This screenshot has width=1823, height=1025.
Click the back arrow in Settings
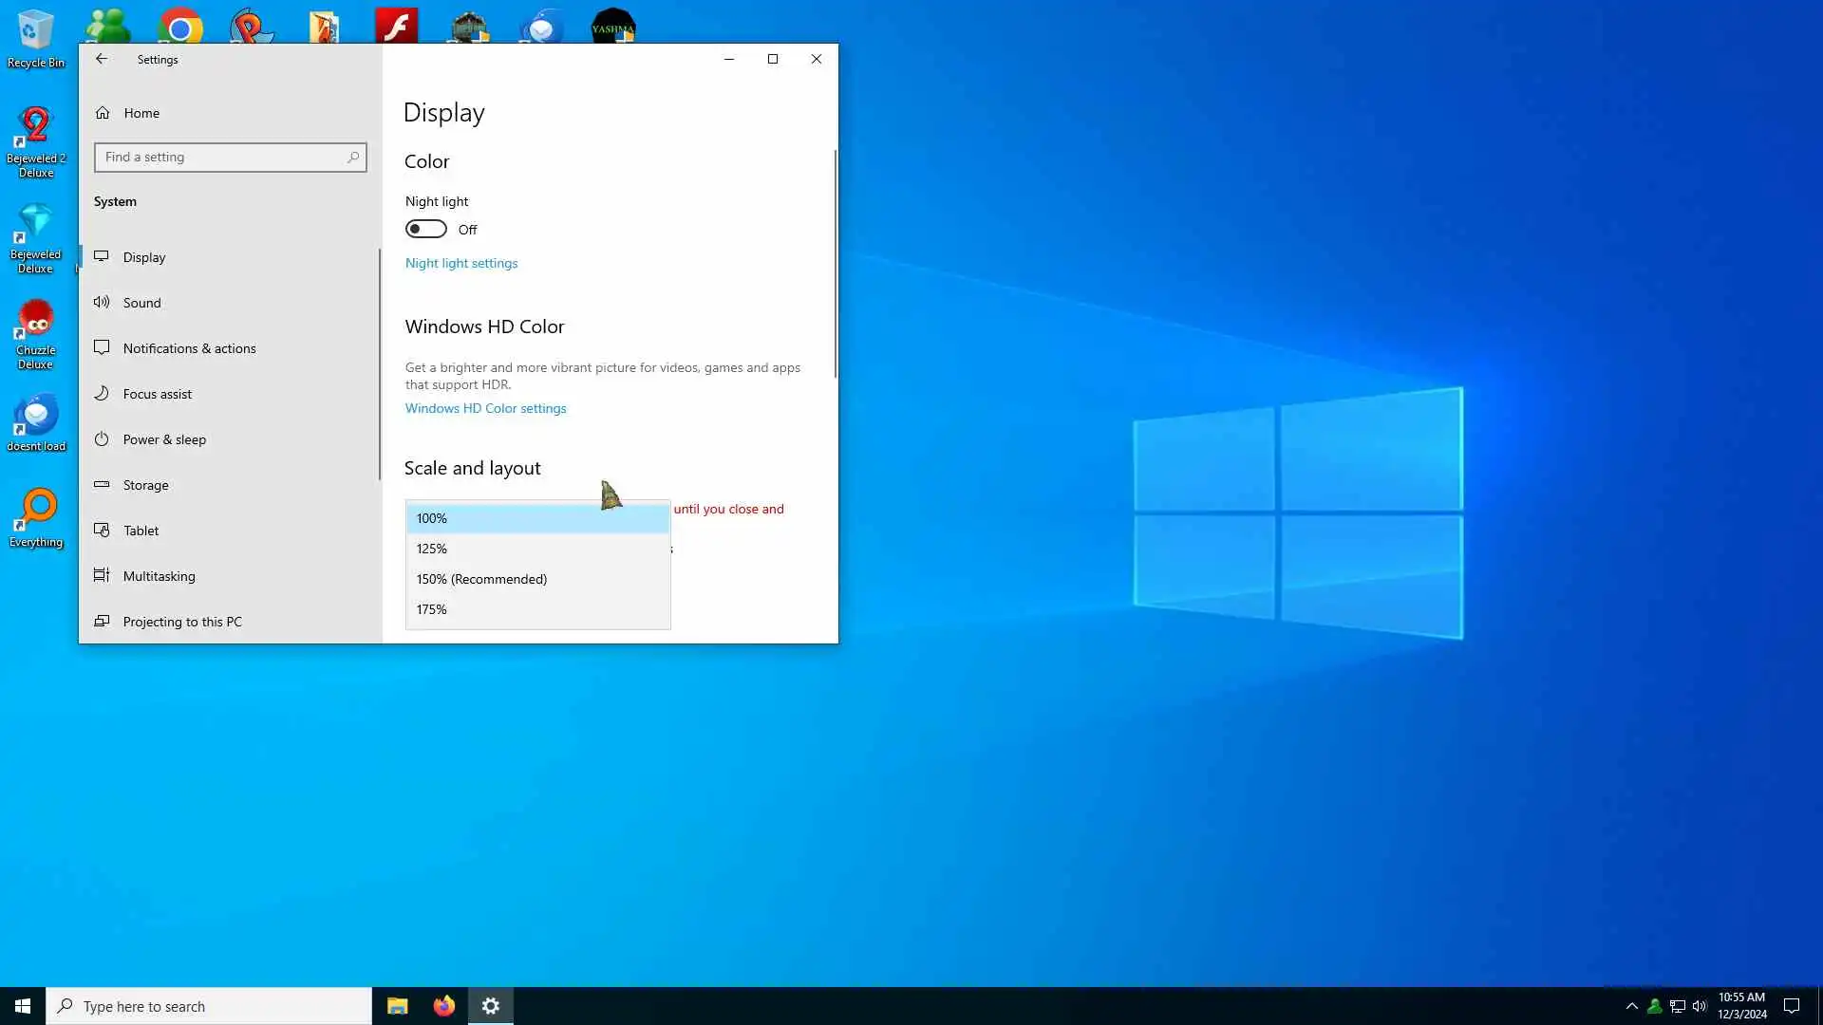pos(102,59)
